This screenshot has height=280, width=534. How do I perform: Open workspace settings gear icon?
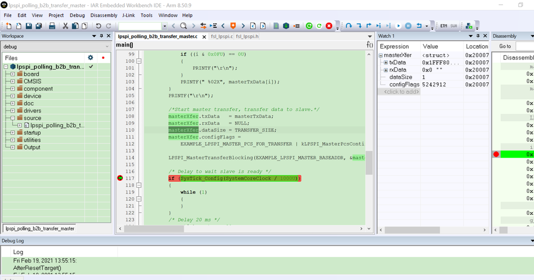pos(90,58)
